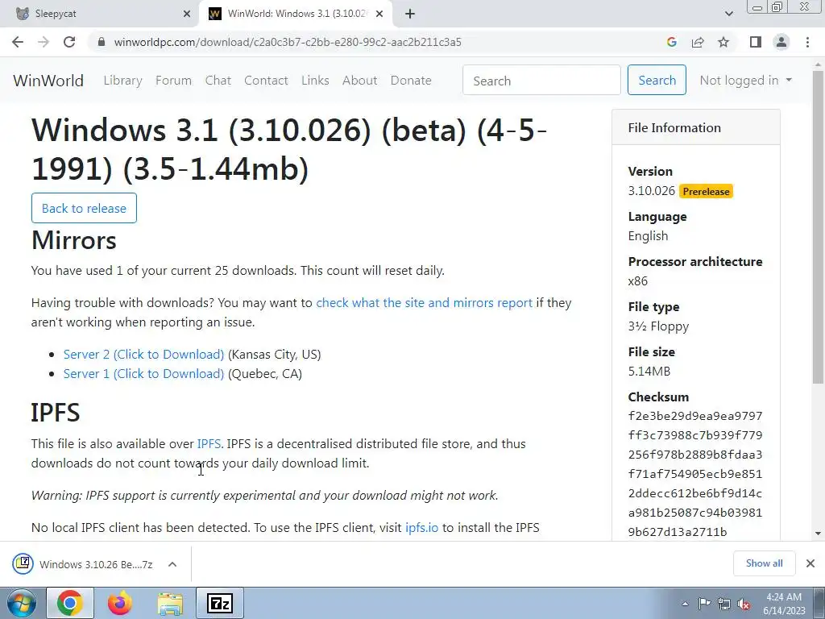Open the Forum menu item
This screenshot has width=825, height=619.
[x=174, y=81]
